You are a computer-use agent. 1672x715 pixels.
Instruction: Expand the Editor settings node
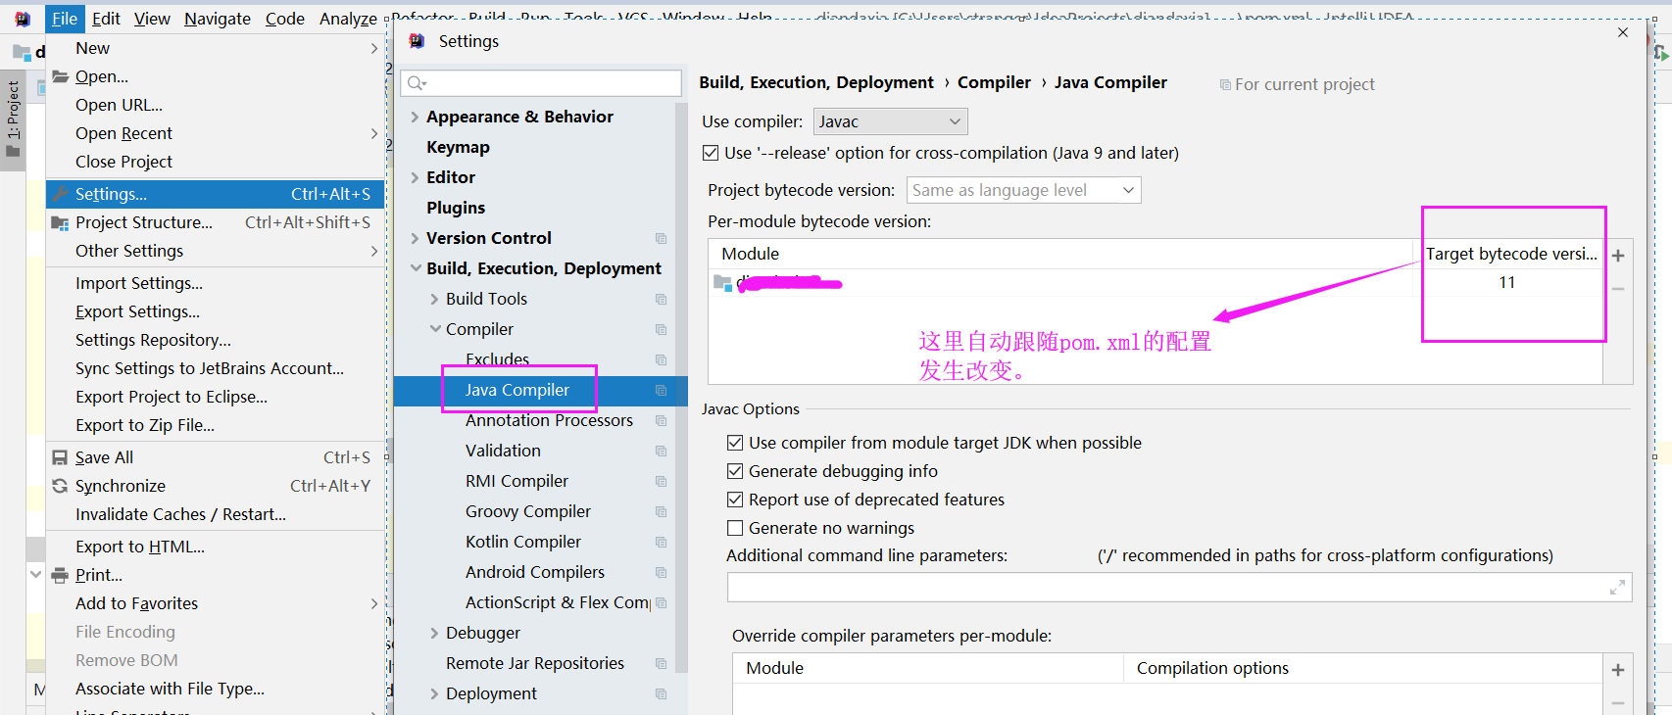tap(415, 177)
